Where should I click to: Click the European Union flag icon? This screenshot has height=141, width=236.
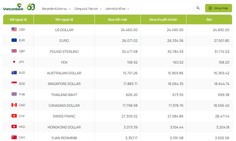click(14, 40)
